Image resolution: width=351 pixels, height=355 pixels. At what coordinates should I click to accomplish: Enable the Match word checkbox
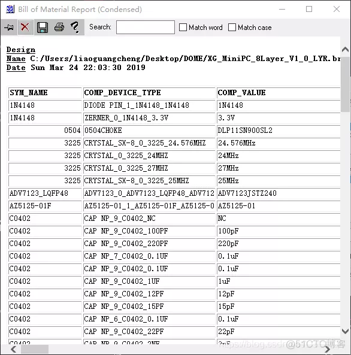pyautogui.click(x=183, y=28)
